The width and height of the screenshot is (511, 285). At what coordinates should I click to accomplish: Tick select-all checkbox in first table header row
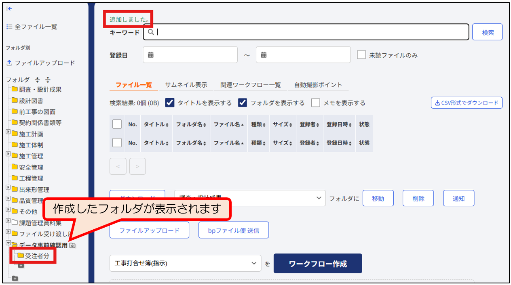(117, 124)
